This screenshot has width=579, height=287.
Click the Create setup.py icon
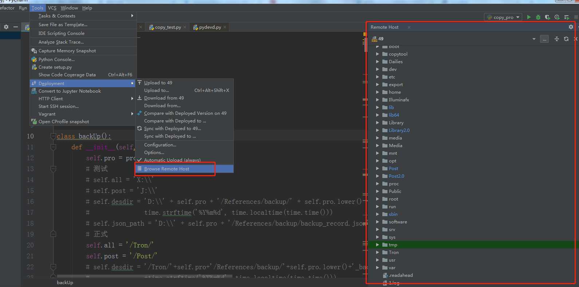[x=34, y=67]
